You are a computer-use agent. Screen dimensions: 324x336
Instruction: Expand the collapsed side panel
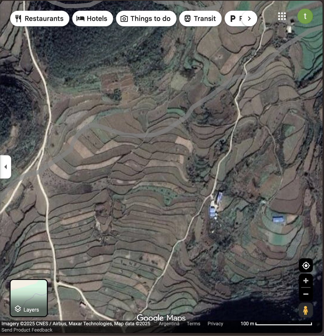pyautogui.click(x=5, y=167)
